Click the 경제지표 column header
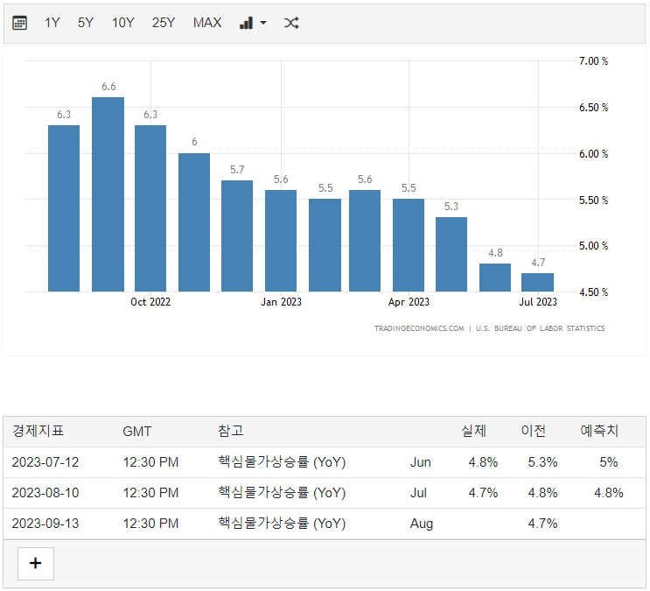The height and width of the screenshot is (591, 650). click(38, 432)
